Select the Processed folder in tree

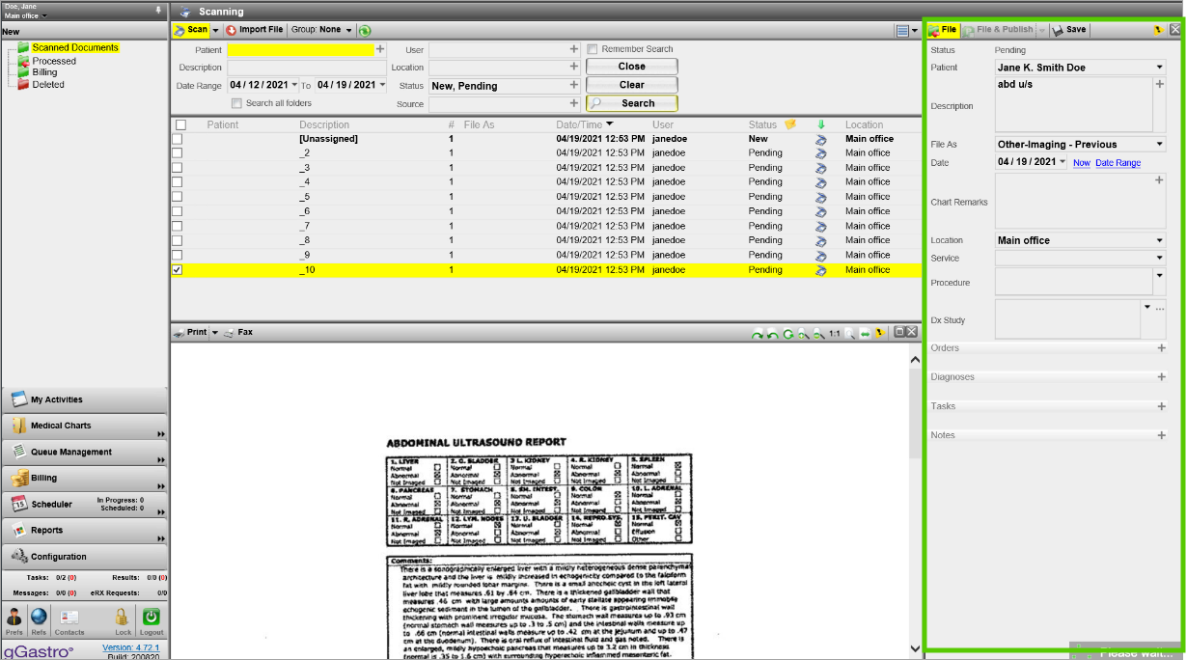click(54, 61)
